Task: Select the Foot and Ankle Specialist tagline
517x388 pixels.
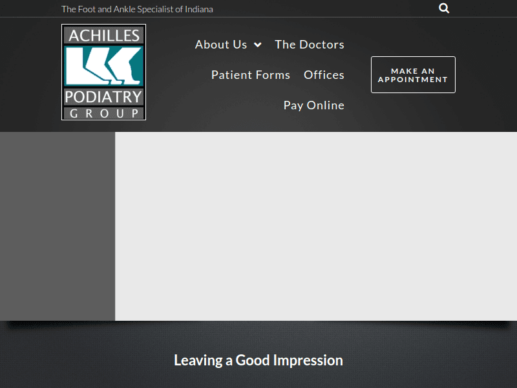Action: tap(137, 9)
